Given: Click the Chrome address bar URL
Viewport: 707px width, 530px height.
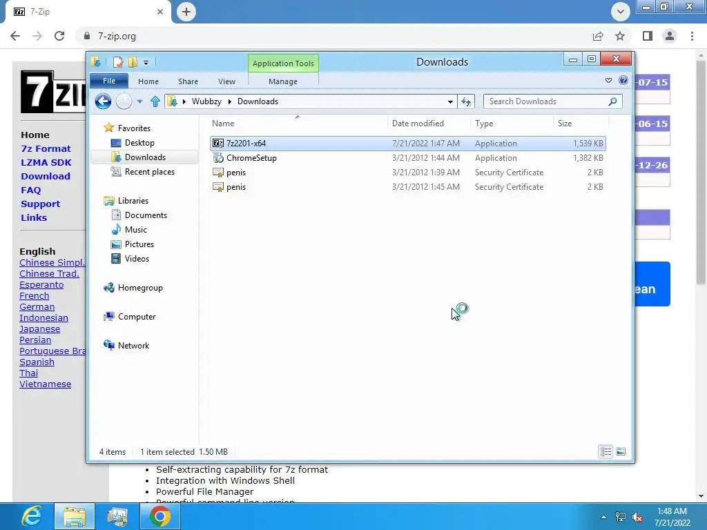Looking at the screenshot, I should pyautogui.click(x=117, y=36).
